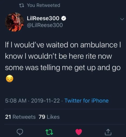Viewport: 126px width, 137px height.
Task: Tap the You Retweeted label
Action: point(43,5)
